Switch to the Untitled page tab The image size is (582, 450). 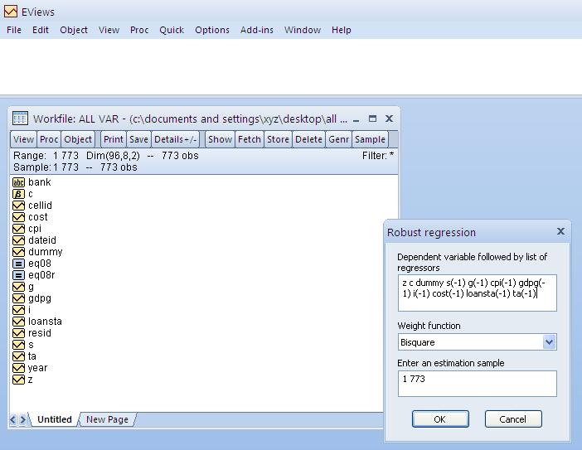coord(54,419)
